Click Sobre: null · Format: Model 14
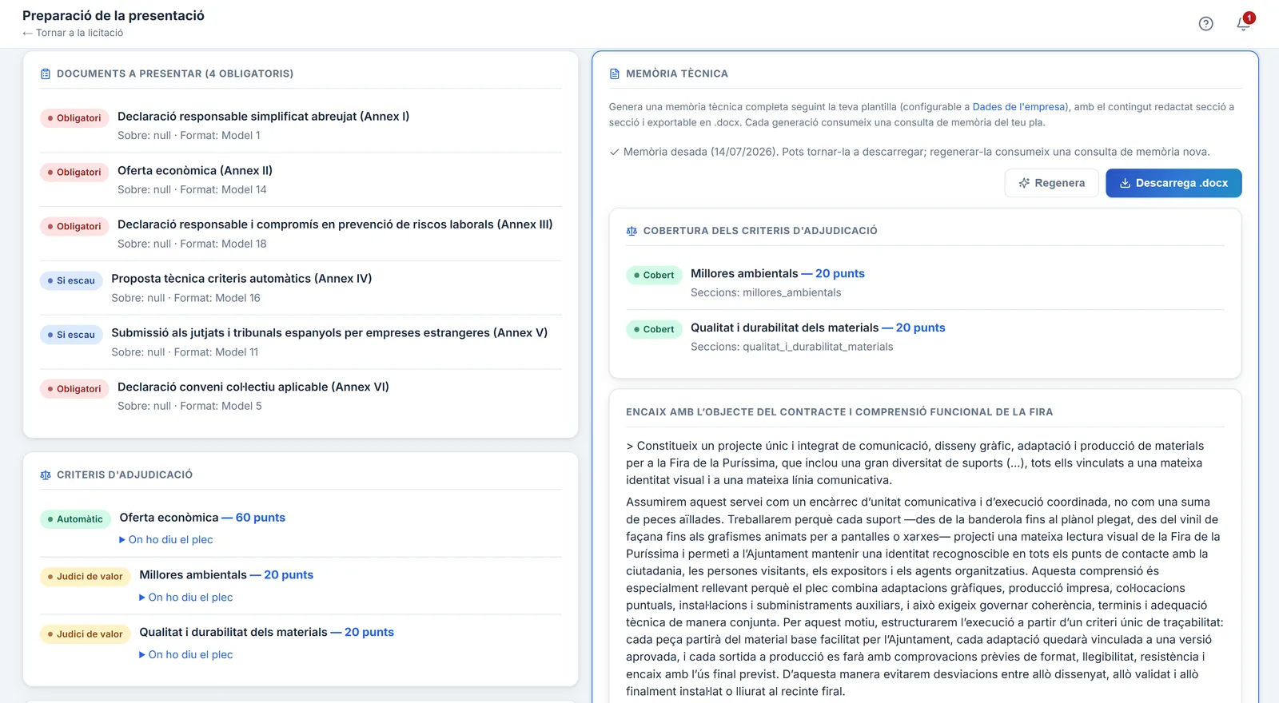The height and width of the screenshot is (703, 1279). coord(192,190)
